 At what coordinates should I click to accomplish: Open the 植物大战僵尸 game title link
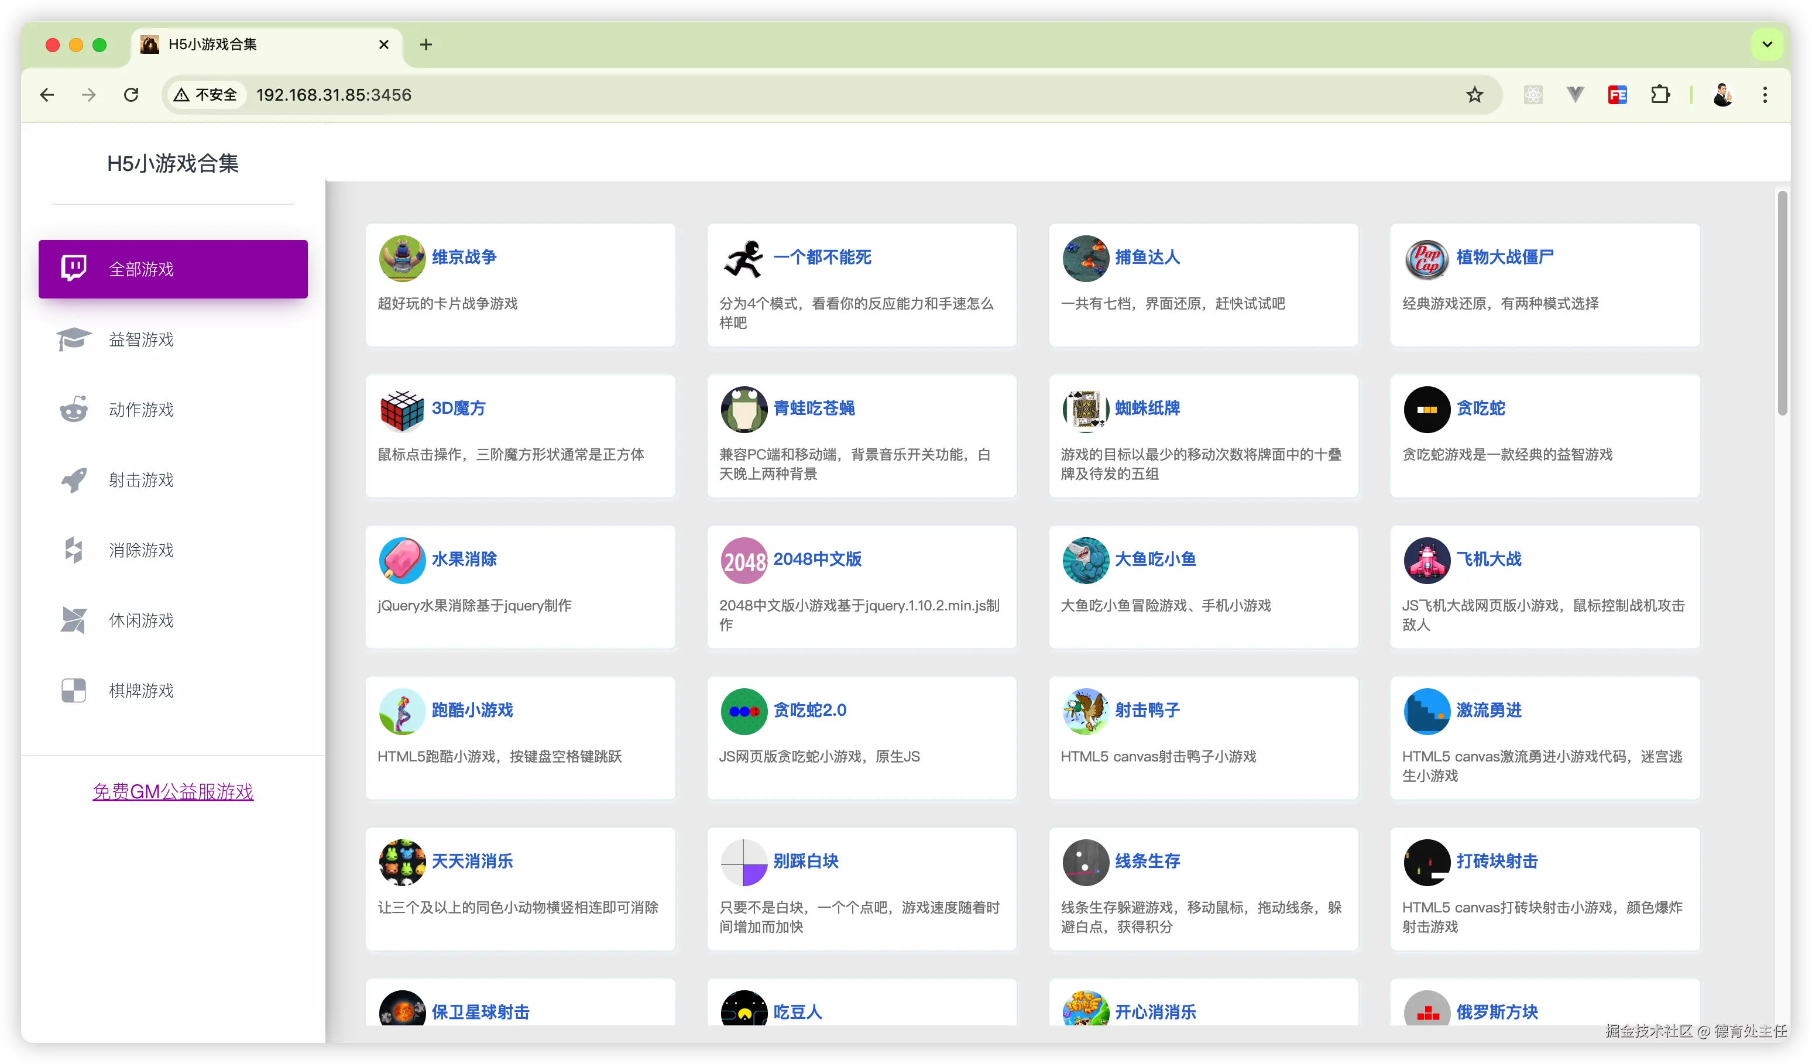coord(1504,257)
